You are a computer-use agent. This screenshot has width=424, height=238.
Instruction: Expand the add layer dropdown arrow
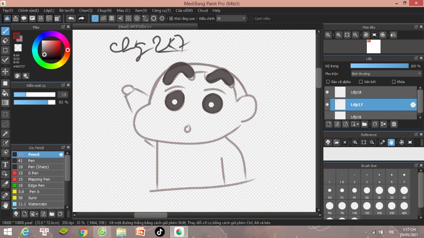358,124
